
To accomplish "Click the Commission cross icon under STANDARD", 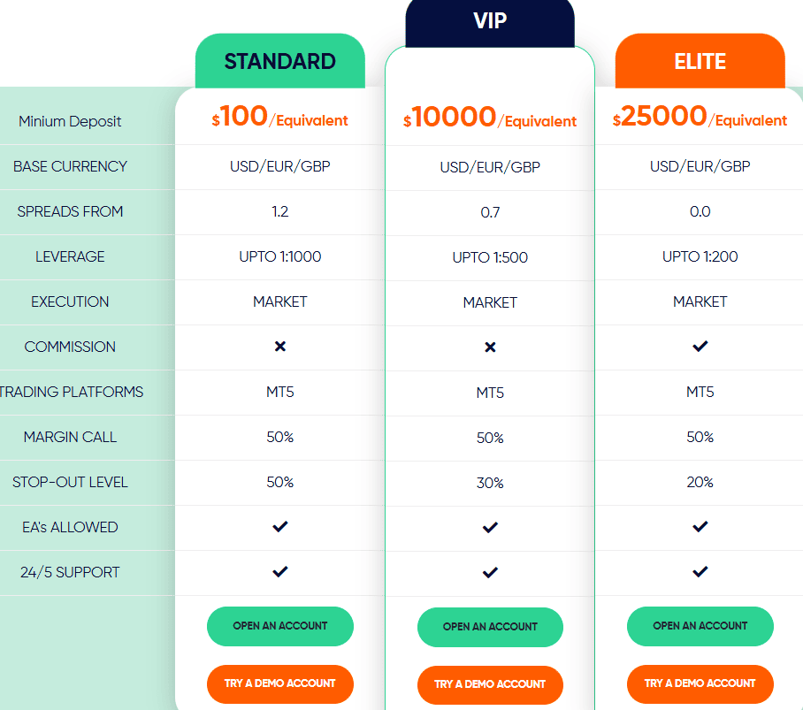I will (279, 347).
